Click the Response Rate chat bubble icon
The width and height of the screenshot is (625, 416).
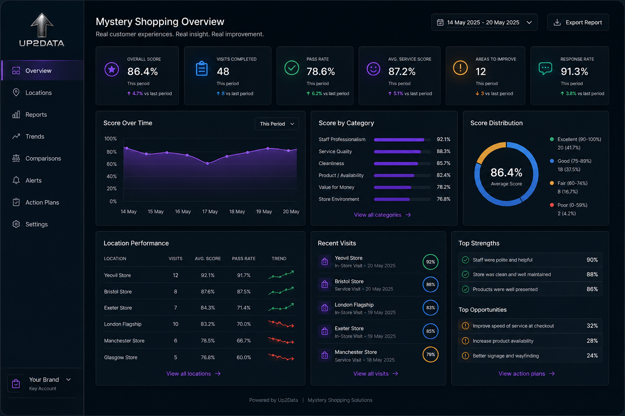coord(545,69)
